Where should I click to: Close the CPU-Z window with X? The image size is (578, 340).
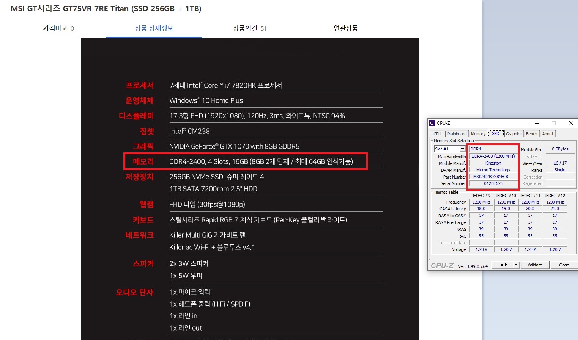click(x=571, y=123)
